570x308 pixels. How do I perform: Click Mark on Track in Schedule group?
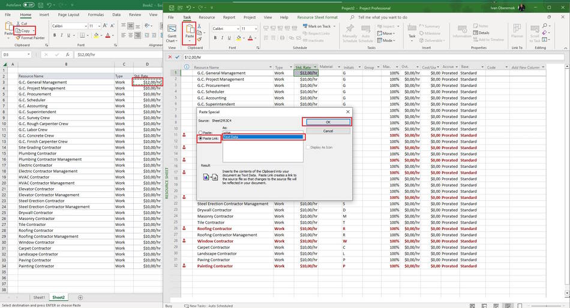pyautogui.click(x=317, y=26)
